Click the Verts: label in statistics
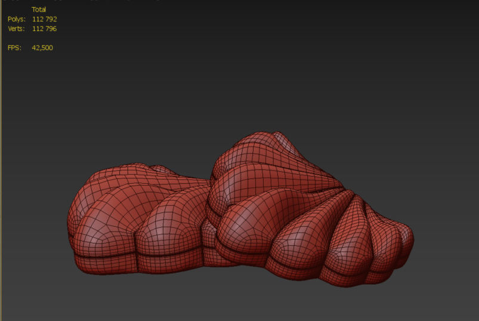This screenshot has width=479, height=321. [16, 29]
